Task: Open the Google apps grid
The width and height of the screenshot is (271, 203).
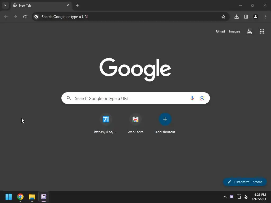Action: [262, 31]
